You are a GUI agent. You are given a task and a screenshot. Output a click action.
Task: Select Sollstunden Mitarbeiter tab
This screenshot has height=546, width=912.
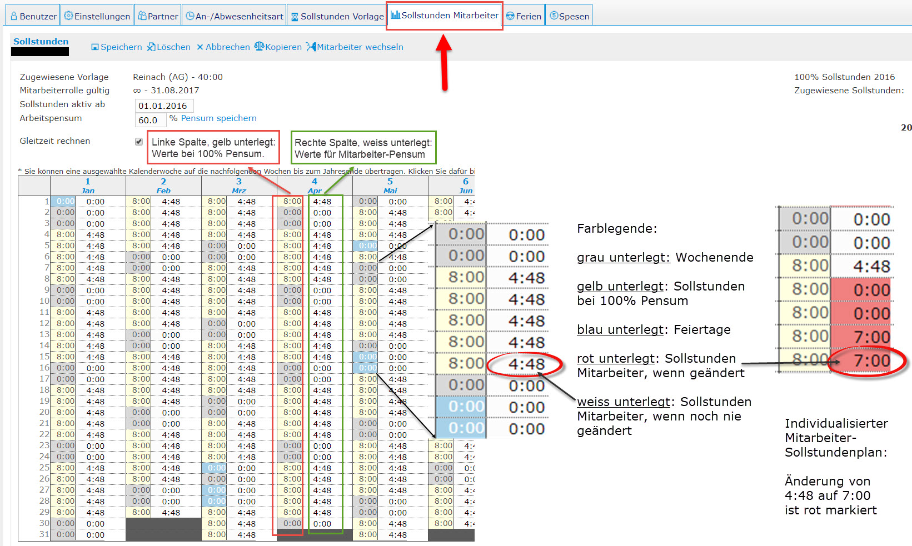click(445, 16)
